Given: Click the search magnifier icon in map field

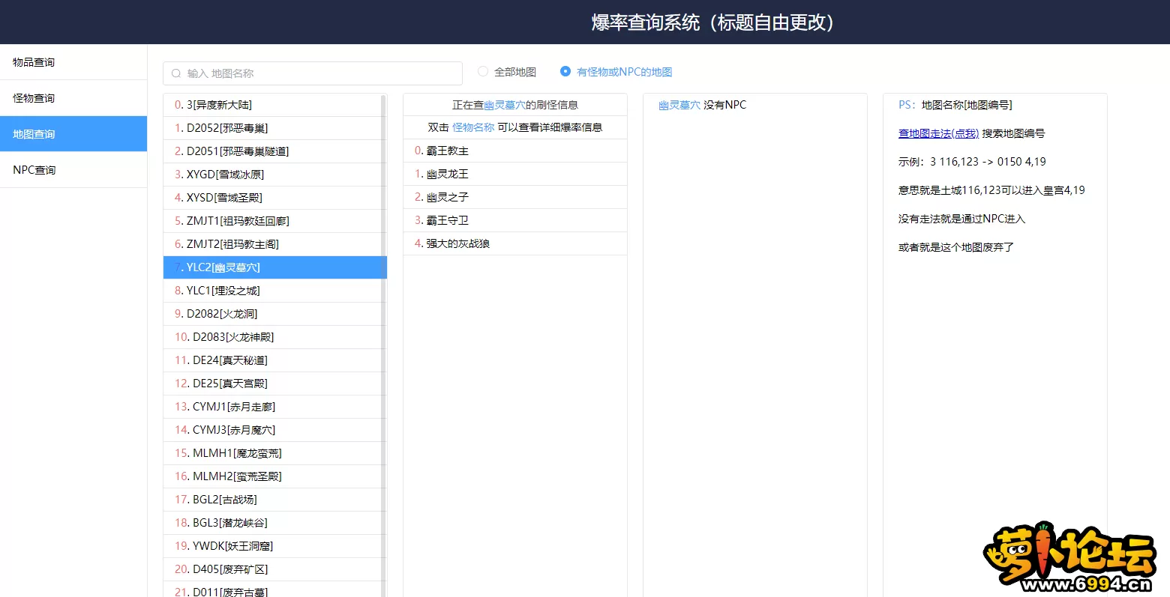Looking at the screenshot, I should point(176,73).
